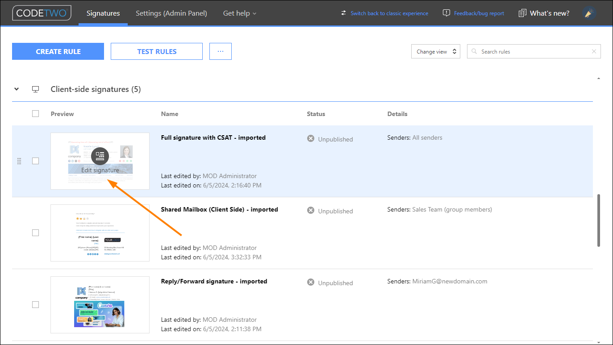Click the What's new? link
The width and height of the screenshot is (613, 345).
pyautogui.click(x=550, y=13)
